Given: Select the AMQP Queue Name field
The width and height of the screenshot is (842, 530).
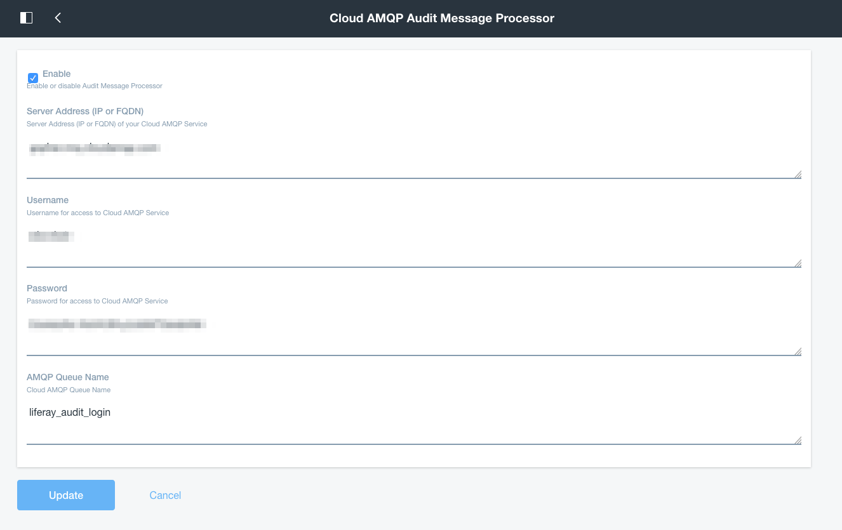Looking at the screenshot, I should pos(413,422).
